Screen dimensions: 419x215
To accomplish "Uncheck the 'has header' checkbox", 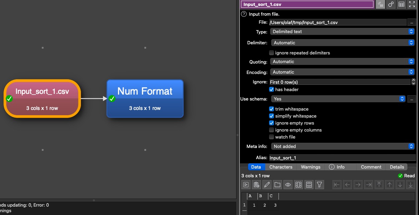I will [272, 89].
